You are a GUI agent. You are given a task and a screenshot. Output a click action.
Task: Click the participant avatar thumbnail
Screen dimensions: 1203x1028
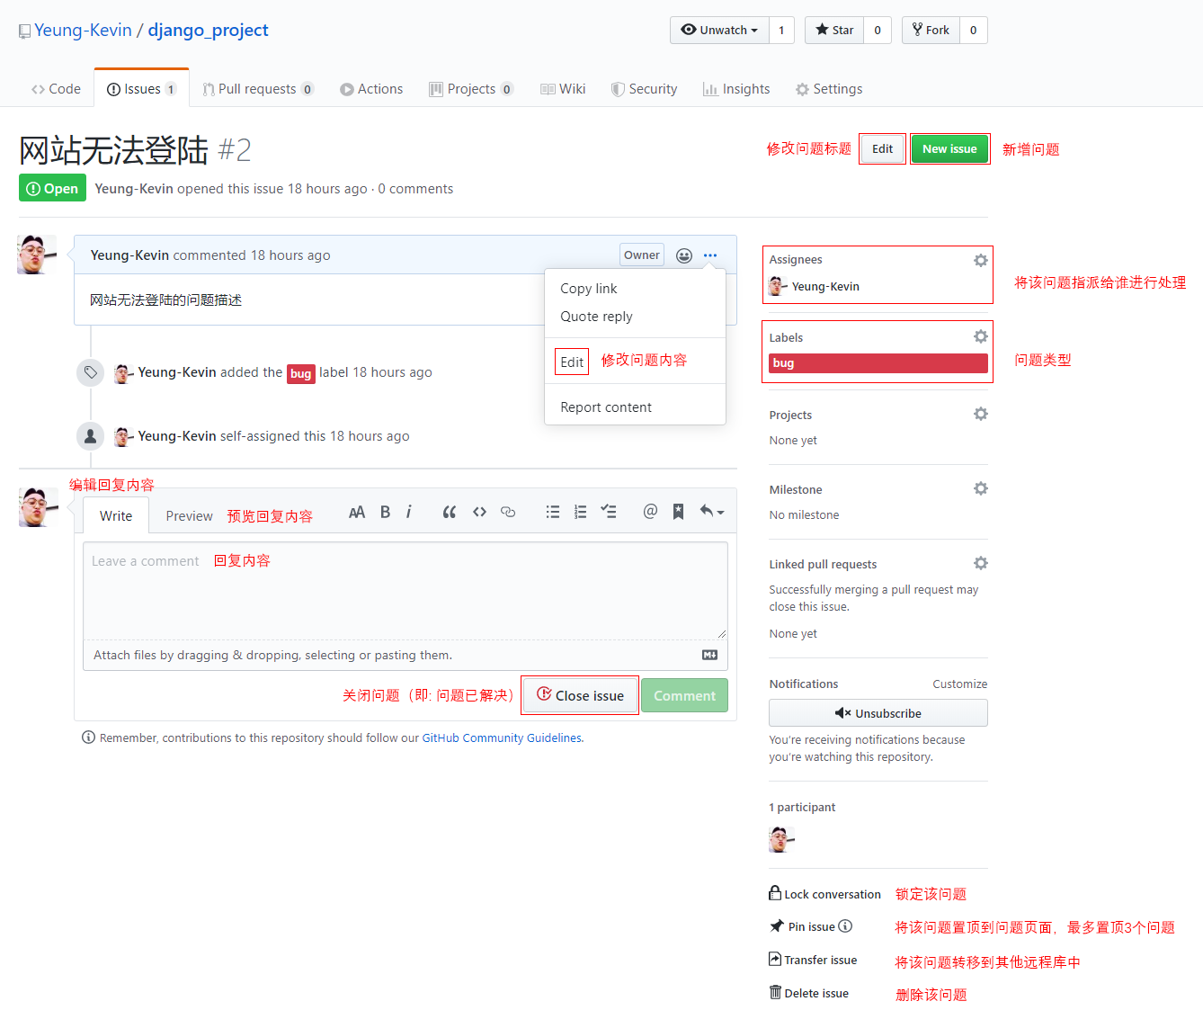[780, 839]
